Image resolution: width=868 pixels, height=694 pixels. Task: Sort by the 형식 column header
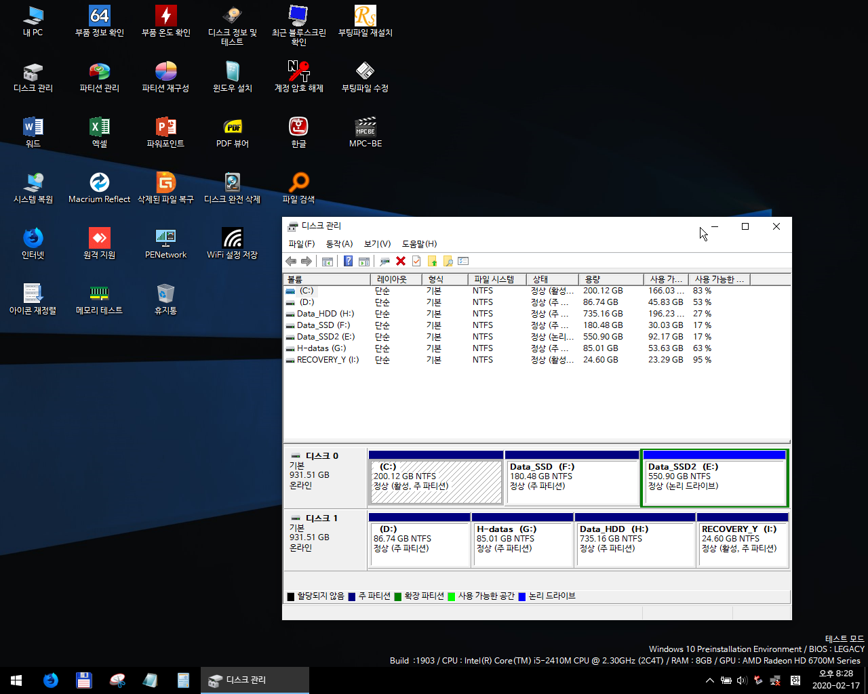(445, 279)
